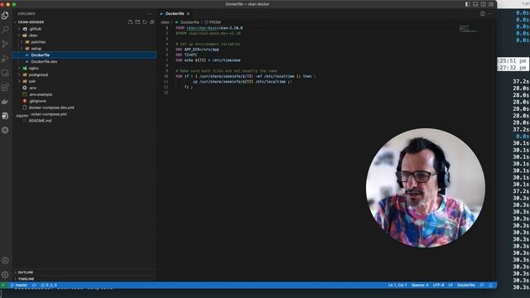
Task: Click line number 10 in editor gutter
Action: 166,76
